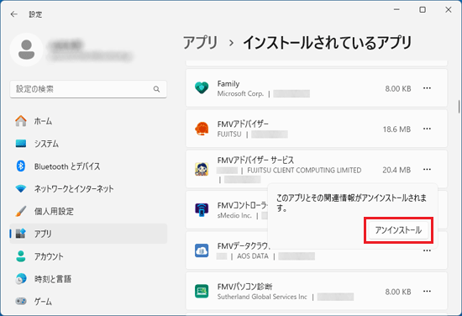Screen dimensions: 462x316
Task: Click the ゲーム controller icon
Action: pos(21,301)
